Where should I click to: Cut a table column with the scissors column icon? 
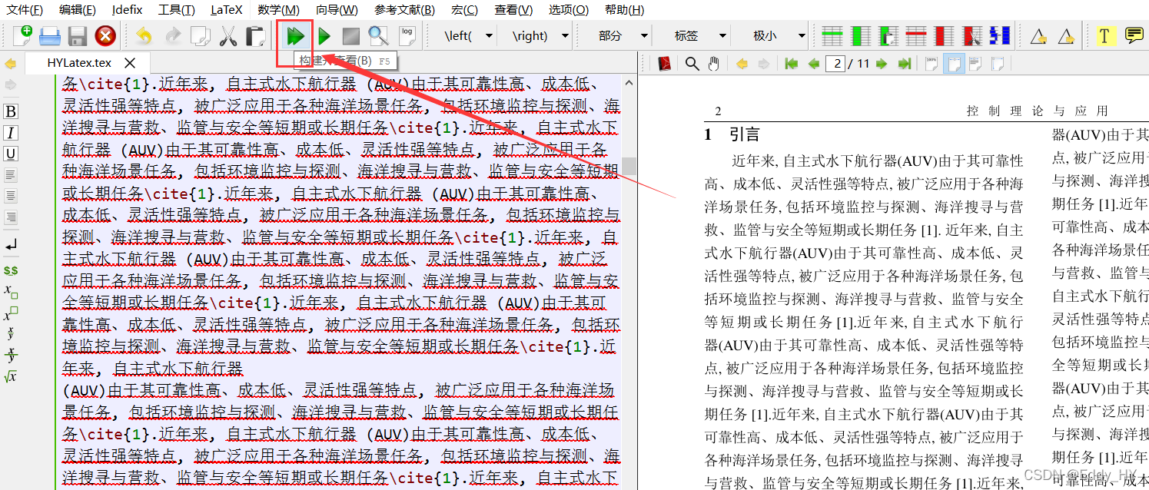coord(971,35)
